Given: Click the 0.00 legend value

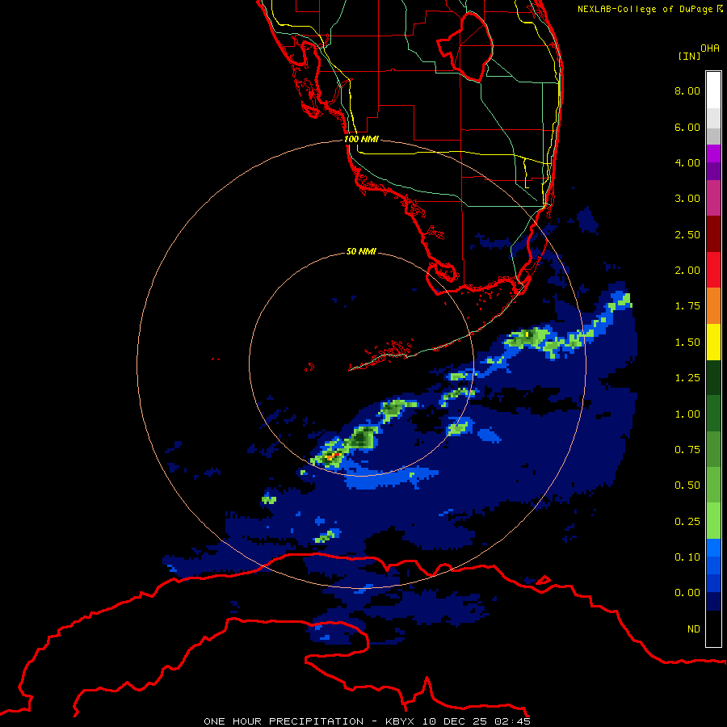Looking at the screenshot, I should click(687, 593).
